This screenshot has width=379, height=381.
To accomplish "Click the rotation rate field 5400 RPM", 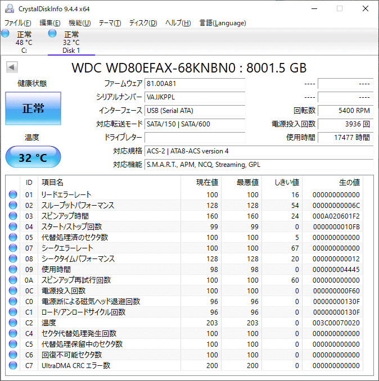I will pos(345,111).
